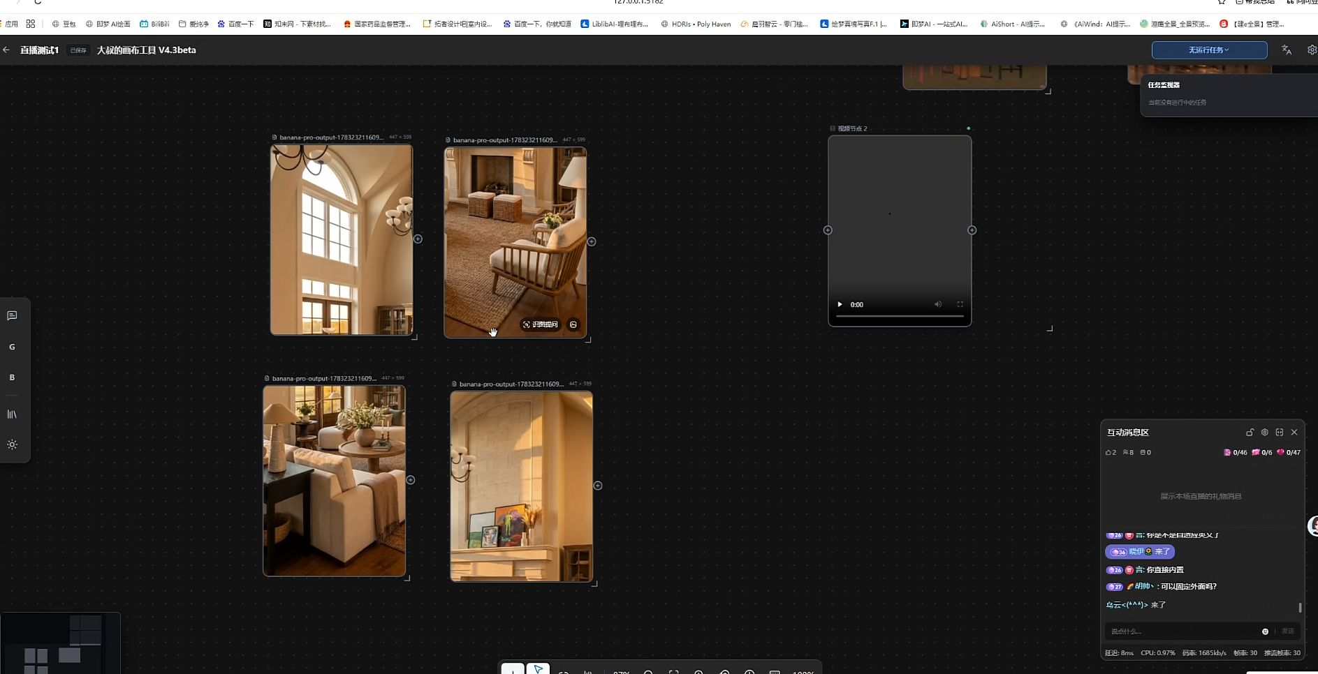Image resolution: width=1318 pixels, height=674 pixels.
Task: Expand the arched window image plus connector
Action: (418, 239)
